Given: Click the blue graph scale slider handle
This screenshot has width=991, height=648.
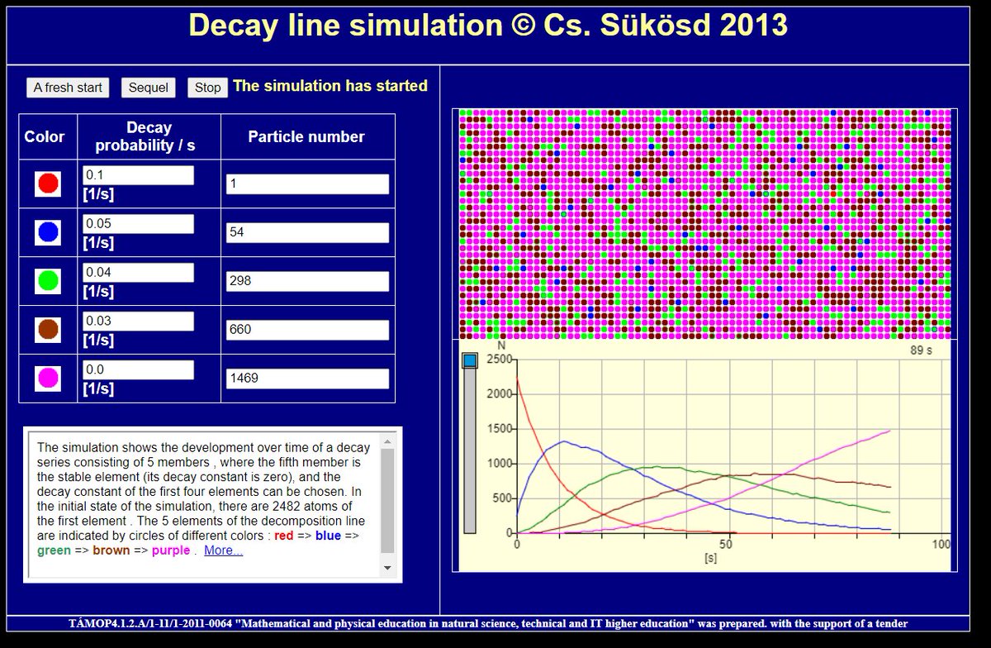Looking at the screenshot, I should click(x=470, y=360).
